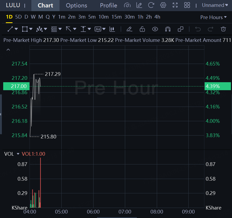Switch to the Chart tab
Image resolution: width=232 pixels, height=218 pixels.
(x=45, y=6)
